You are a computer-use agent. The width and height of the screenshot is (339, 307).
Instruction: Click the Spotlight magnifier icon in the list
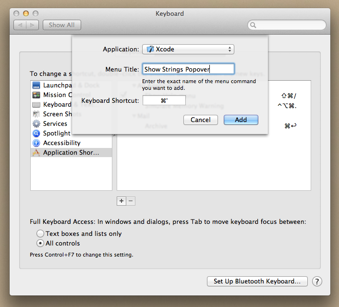(x=36, y=133)
